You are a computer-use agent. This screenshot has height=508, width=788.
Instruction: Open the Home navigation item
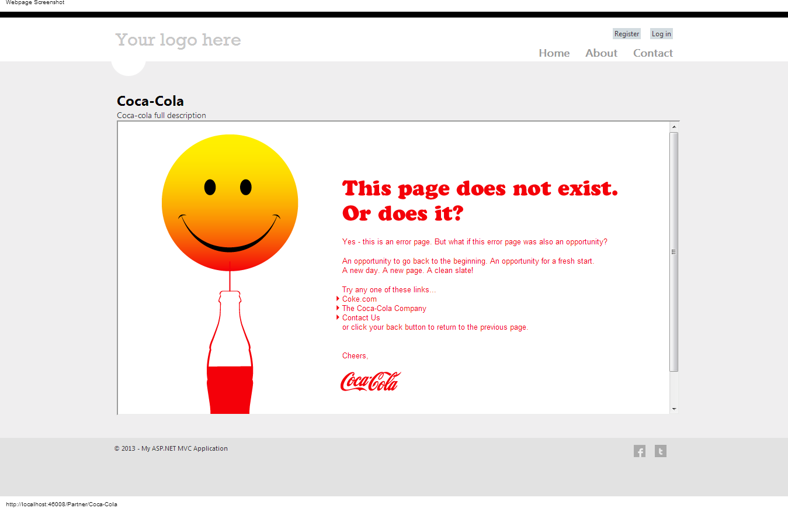click(x=554, y=53)
